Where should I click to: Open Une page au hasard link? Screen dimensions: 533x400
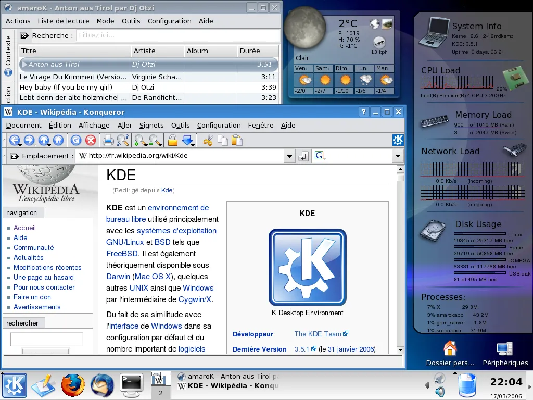pos(44,277)
